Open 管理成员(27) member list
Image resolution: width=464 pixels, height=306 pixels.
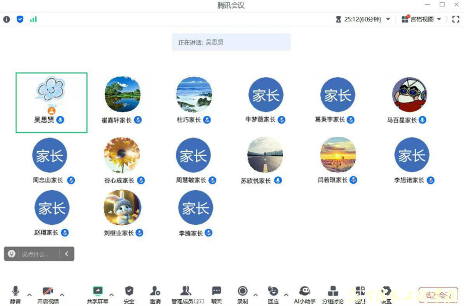tap(187, 294)
